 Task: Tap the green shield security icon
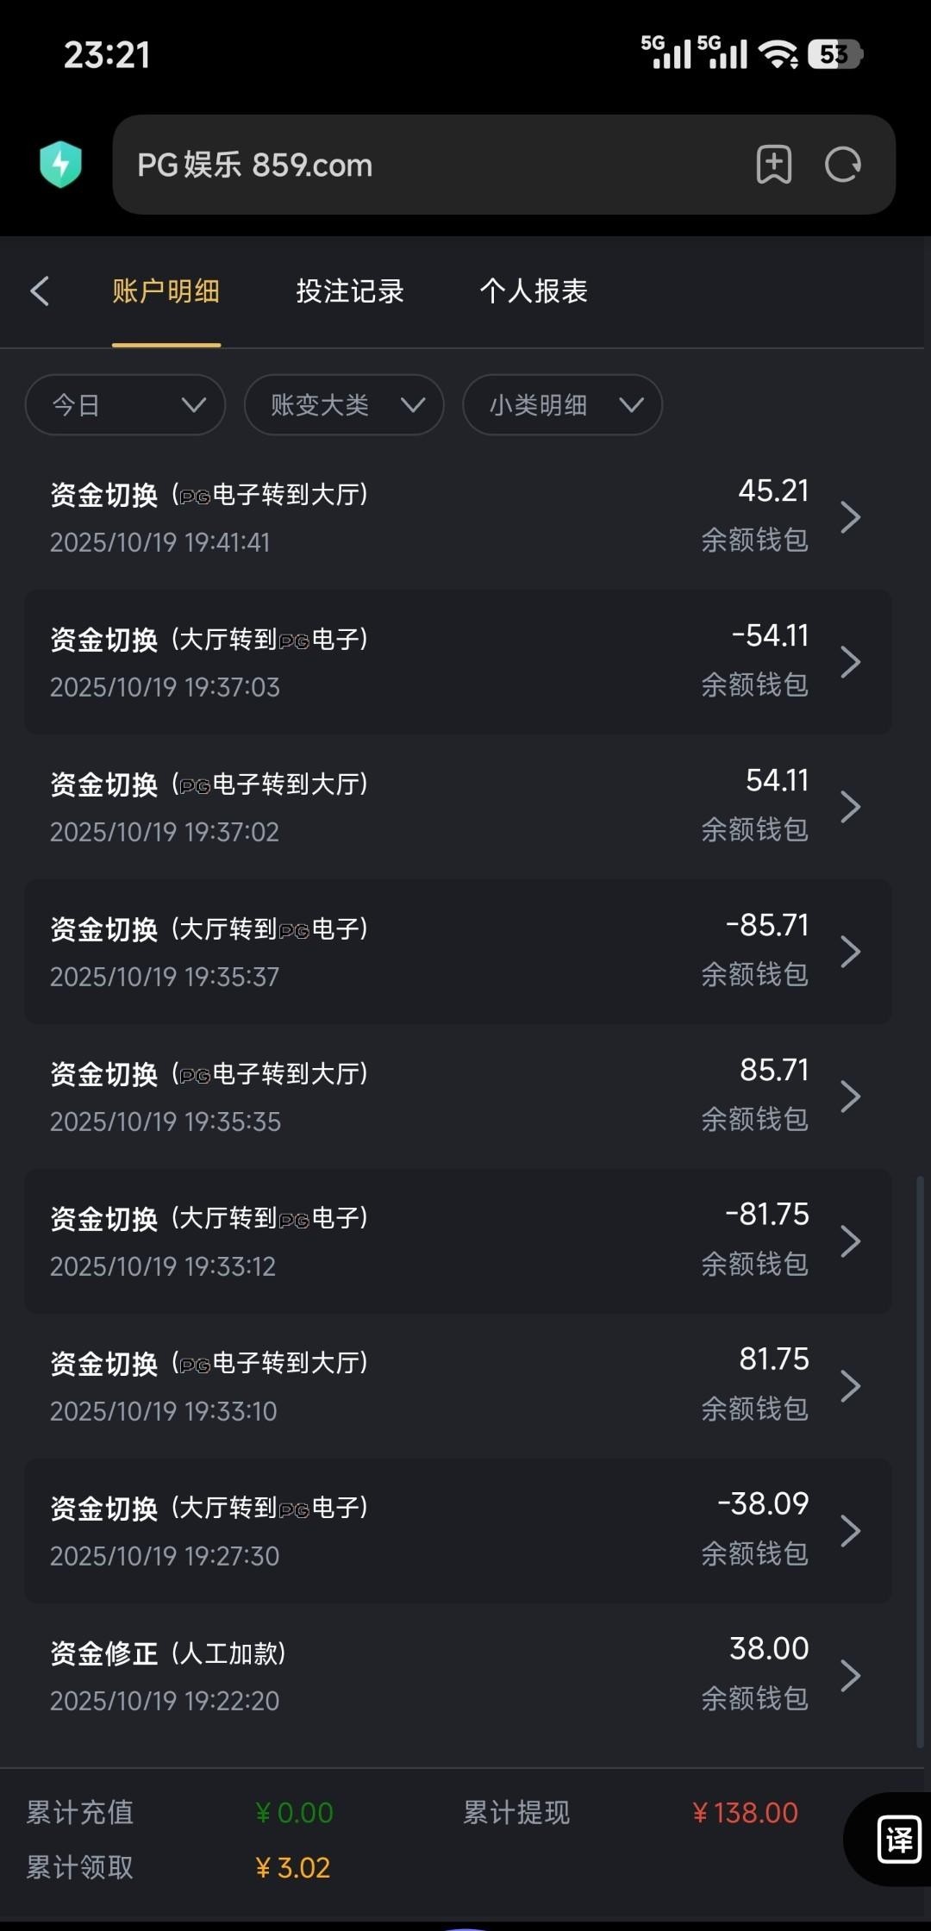click(60, 164)
